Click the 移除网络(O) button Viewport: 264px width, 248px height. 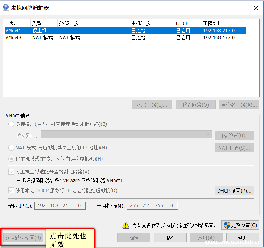pos(195,105)
